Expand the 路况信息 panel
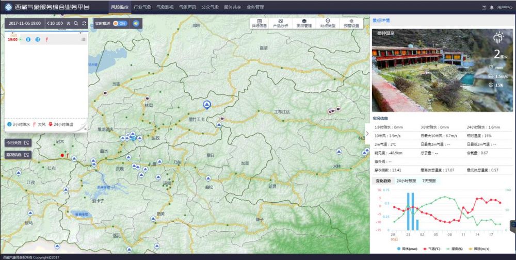Screen dimensions: 516x260 coord(18,154)
